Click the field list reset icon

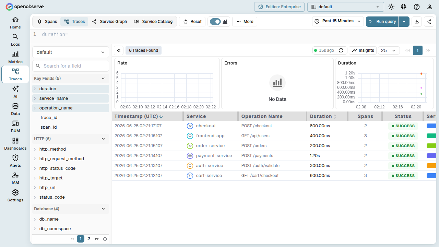[x=105, y=239]
